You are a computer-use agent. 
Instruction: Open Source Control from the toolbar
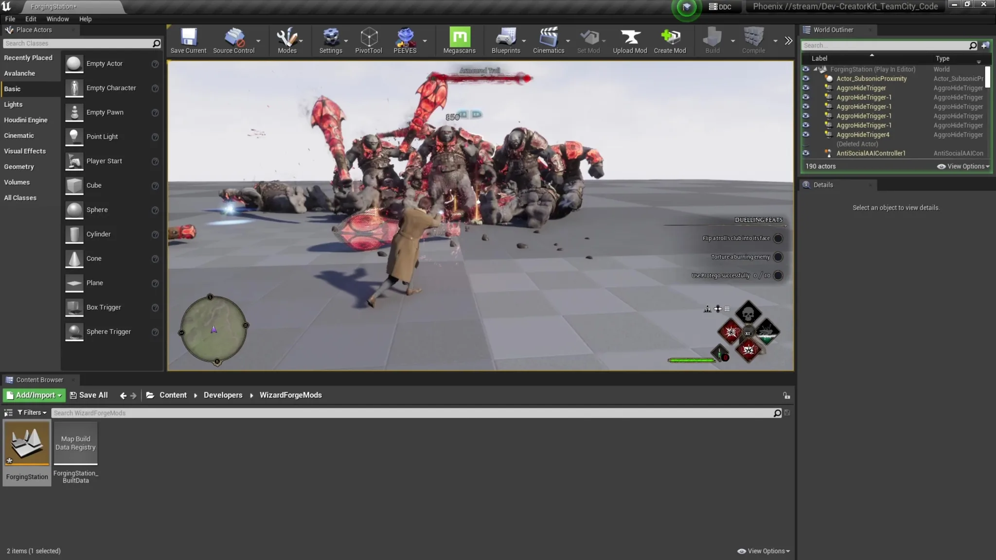coord(234,41)
